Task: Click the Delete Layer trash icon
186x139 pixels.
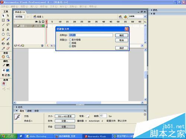Action: point(42,46)
